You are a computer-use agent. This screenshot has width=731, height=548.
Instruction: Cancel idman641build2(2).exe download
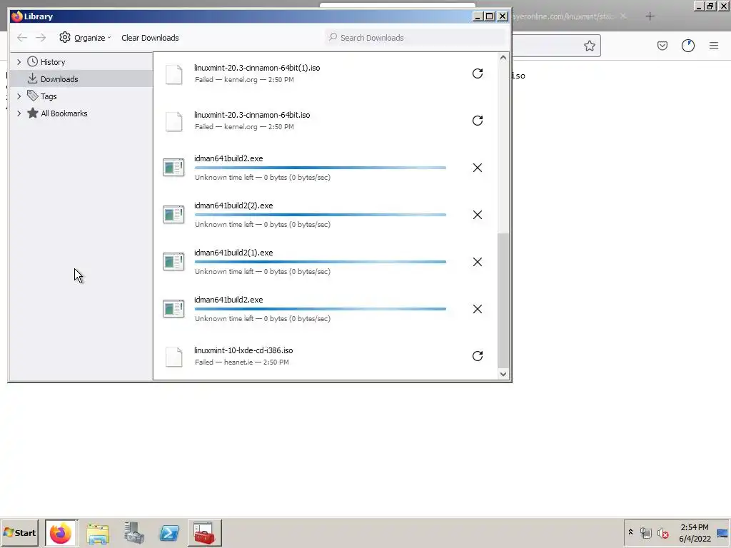coord(478,215)
